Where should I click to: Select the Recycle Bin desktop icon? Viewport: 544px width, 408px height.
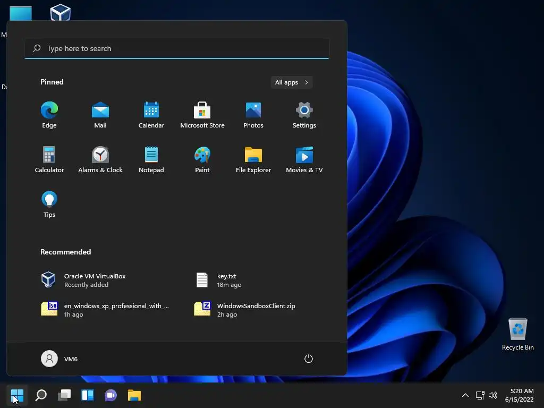pyautogui.click(x=517, y=335)
